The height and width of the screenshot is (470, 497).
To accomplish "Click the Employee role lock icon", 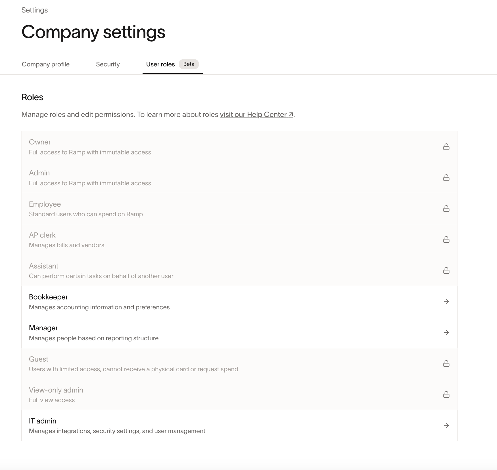I will point(446,209).
